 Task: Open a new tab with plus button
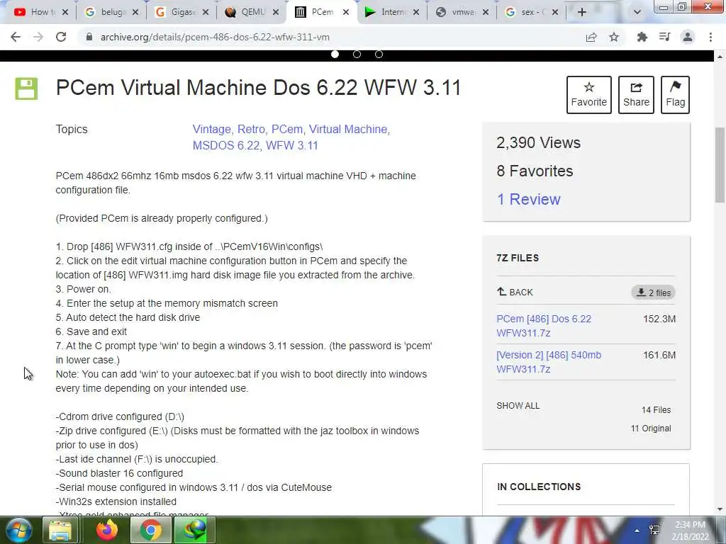[582, 12]
